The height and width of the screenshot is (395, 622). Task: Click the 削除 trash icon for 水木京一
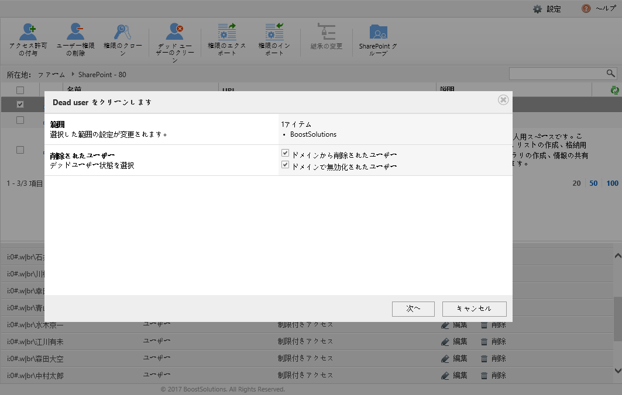[484, 325]
